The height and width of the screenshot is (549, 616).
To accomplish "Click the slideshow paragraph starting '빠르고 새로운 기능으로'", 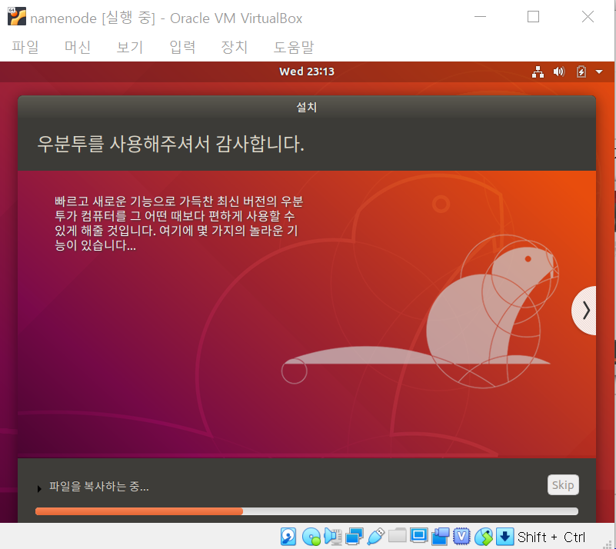I will (178, 224).
